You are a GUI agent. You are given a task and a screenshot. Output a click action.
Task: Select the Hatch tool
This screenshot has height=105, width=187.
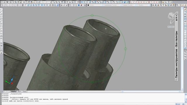click(x=1, y=43)
